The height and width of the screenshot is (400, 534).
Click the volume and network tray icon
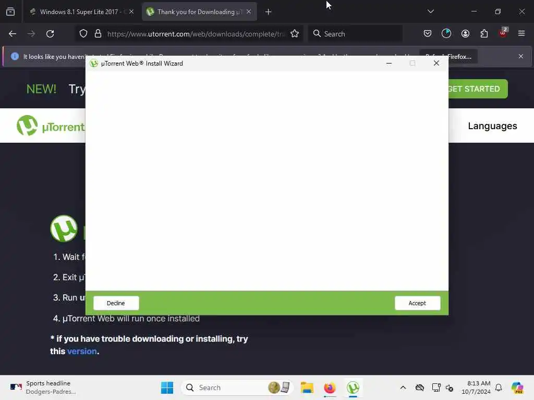(450, 387)
